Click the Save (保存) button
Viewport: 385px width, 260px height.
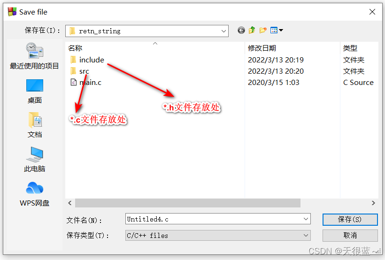(x=350, y=219)
